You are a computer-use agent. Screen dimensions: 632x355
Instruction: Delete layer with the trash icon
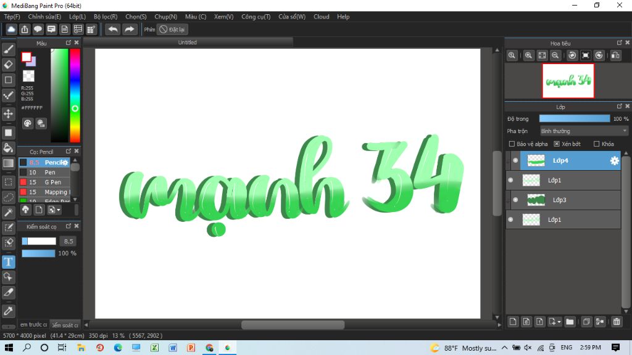click(617, 322)
